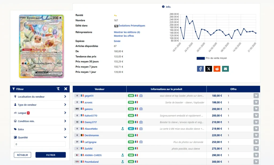Select the "155,29 €" 30-day average price
This screenshot has width=274, height=165.
pos(119,62)
